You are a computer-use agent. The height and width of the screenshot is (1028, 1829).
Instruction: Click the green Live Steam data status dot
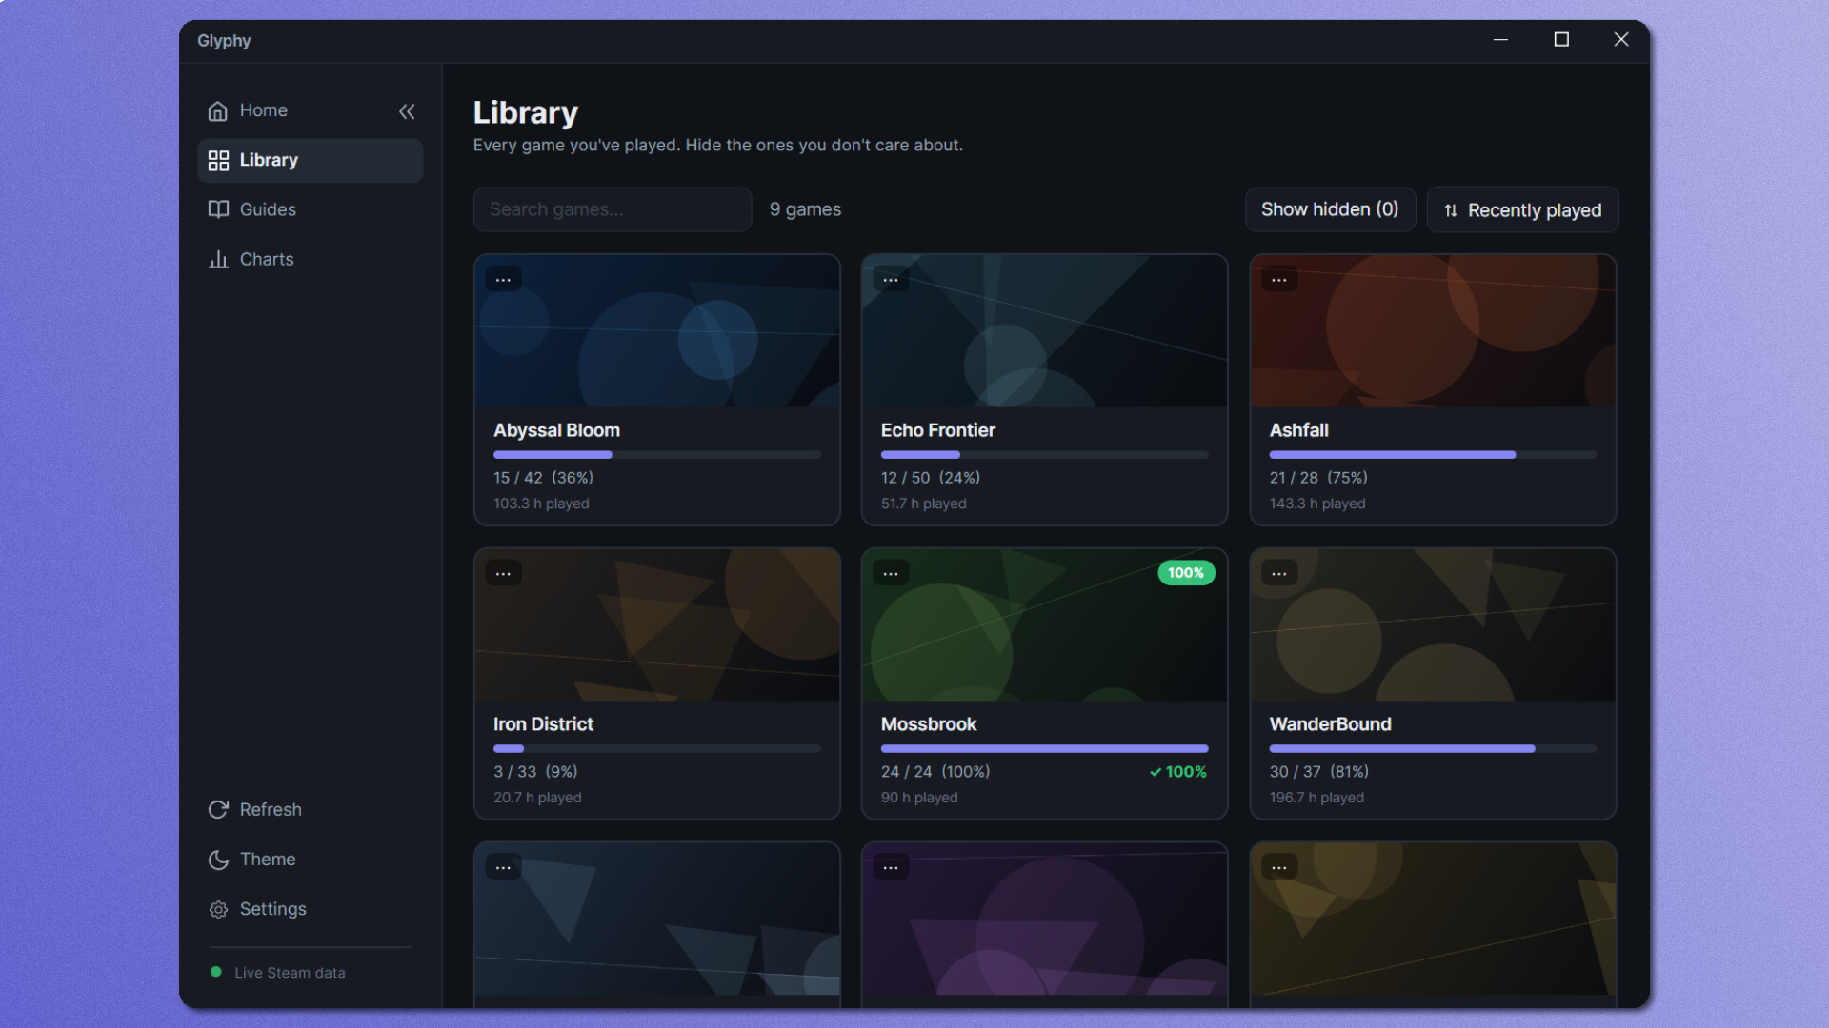coord(216,972)
